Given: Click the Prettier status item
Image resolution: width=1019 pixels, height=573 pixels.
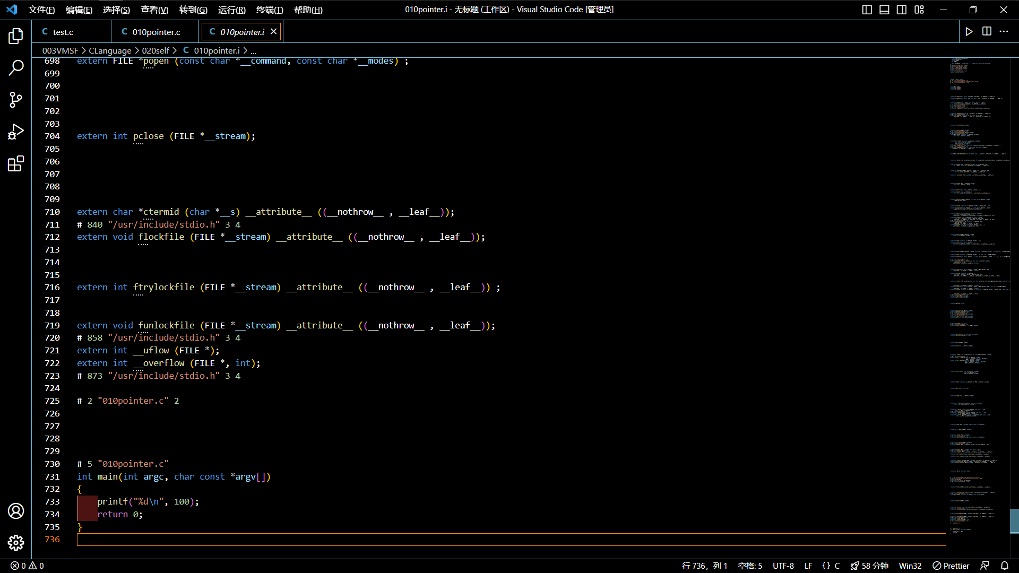Looking at the screenshot, I should click(x=951, y=566).
